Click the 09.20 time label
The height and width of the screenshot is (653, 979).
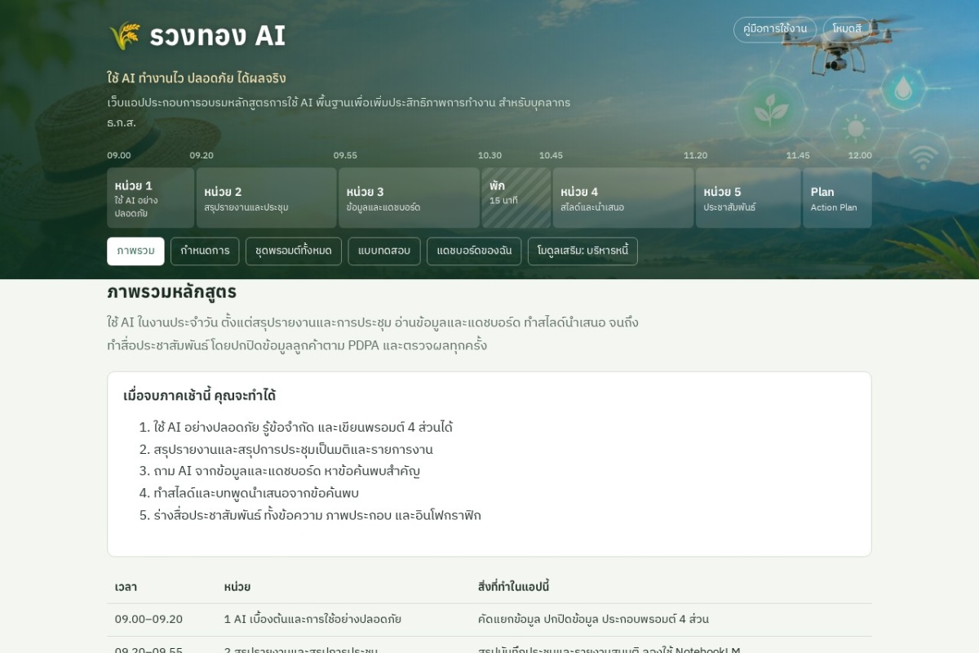click(x=202, y=156)
